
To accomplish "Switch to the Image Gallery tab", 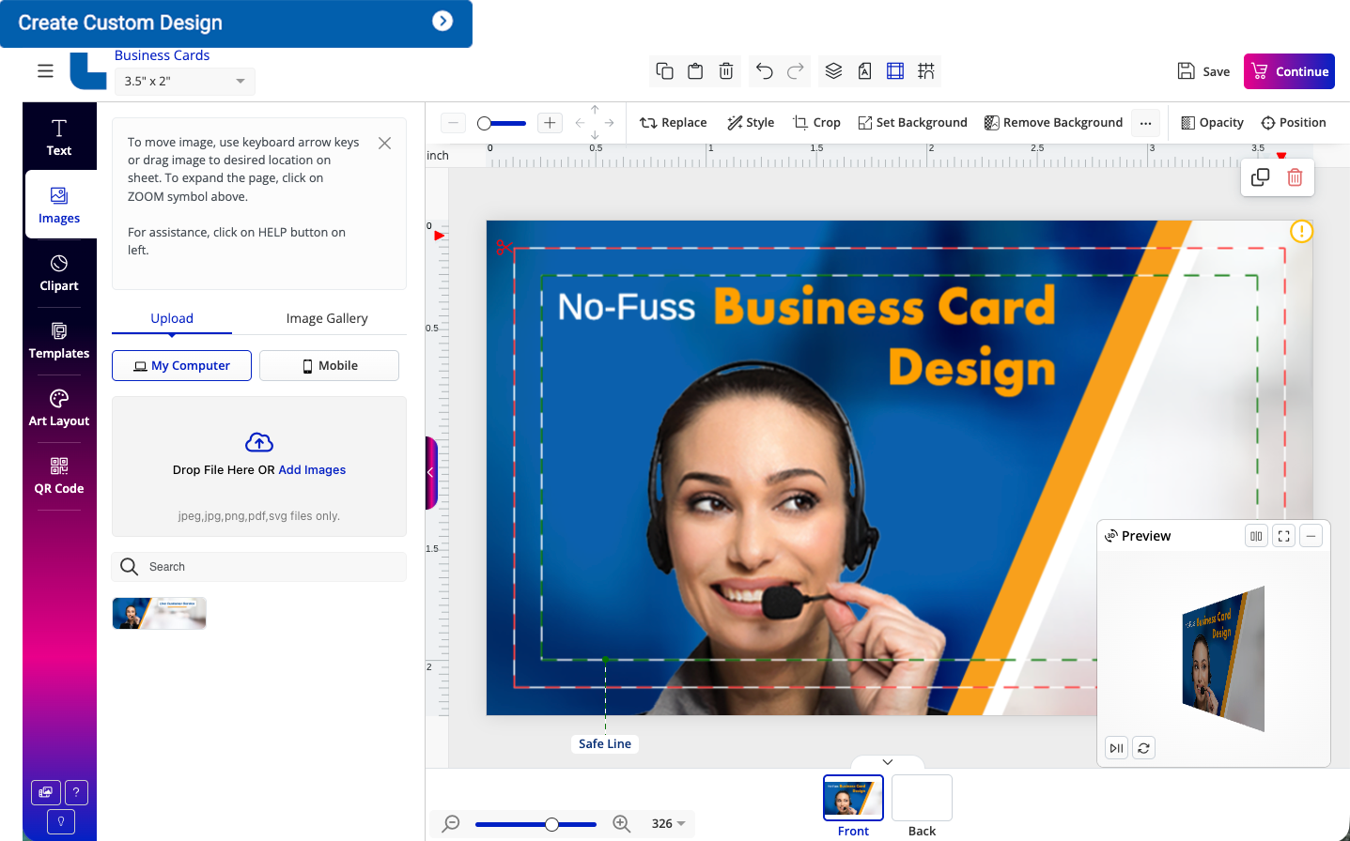I will click(x=327, y=318).
